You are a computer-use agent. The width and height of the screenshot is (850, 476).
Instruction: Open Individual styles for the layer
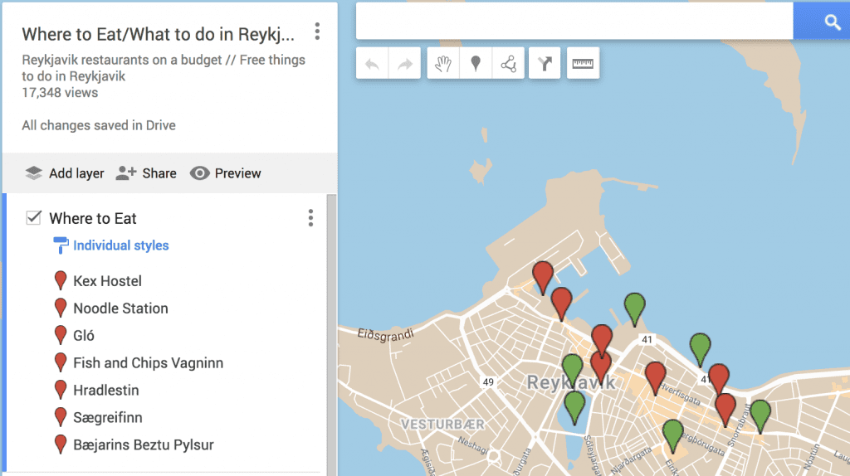click(x=121, y=245)
